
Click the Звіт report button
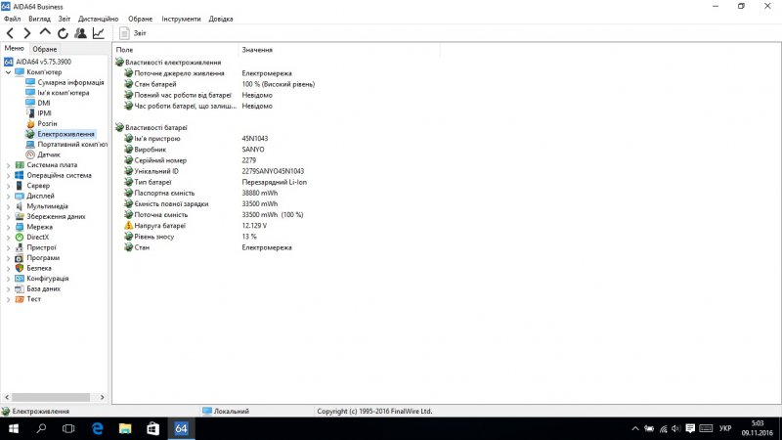click(134, 32)
